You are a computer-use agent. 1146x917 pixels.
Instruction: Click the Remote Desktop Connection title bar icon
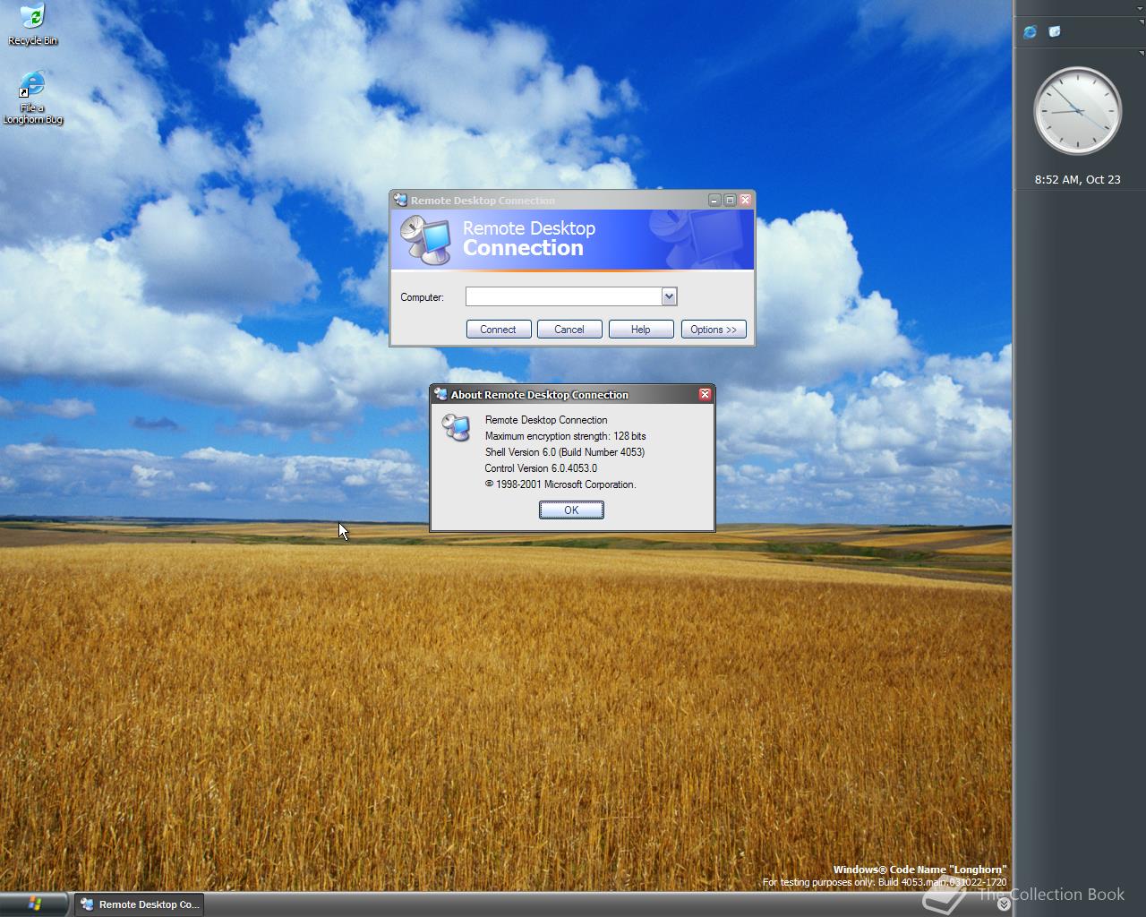click(400, 200)
